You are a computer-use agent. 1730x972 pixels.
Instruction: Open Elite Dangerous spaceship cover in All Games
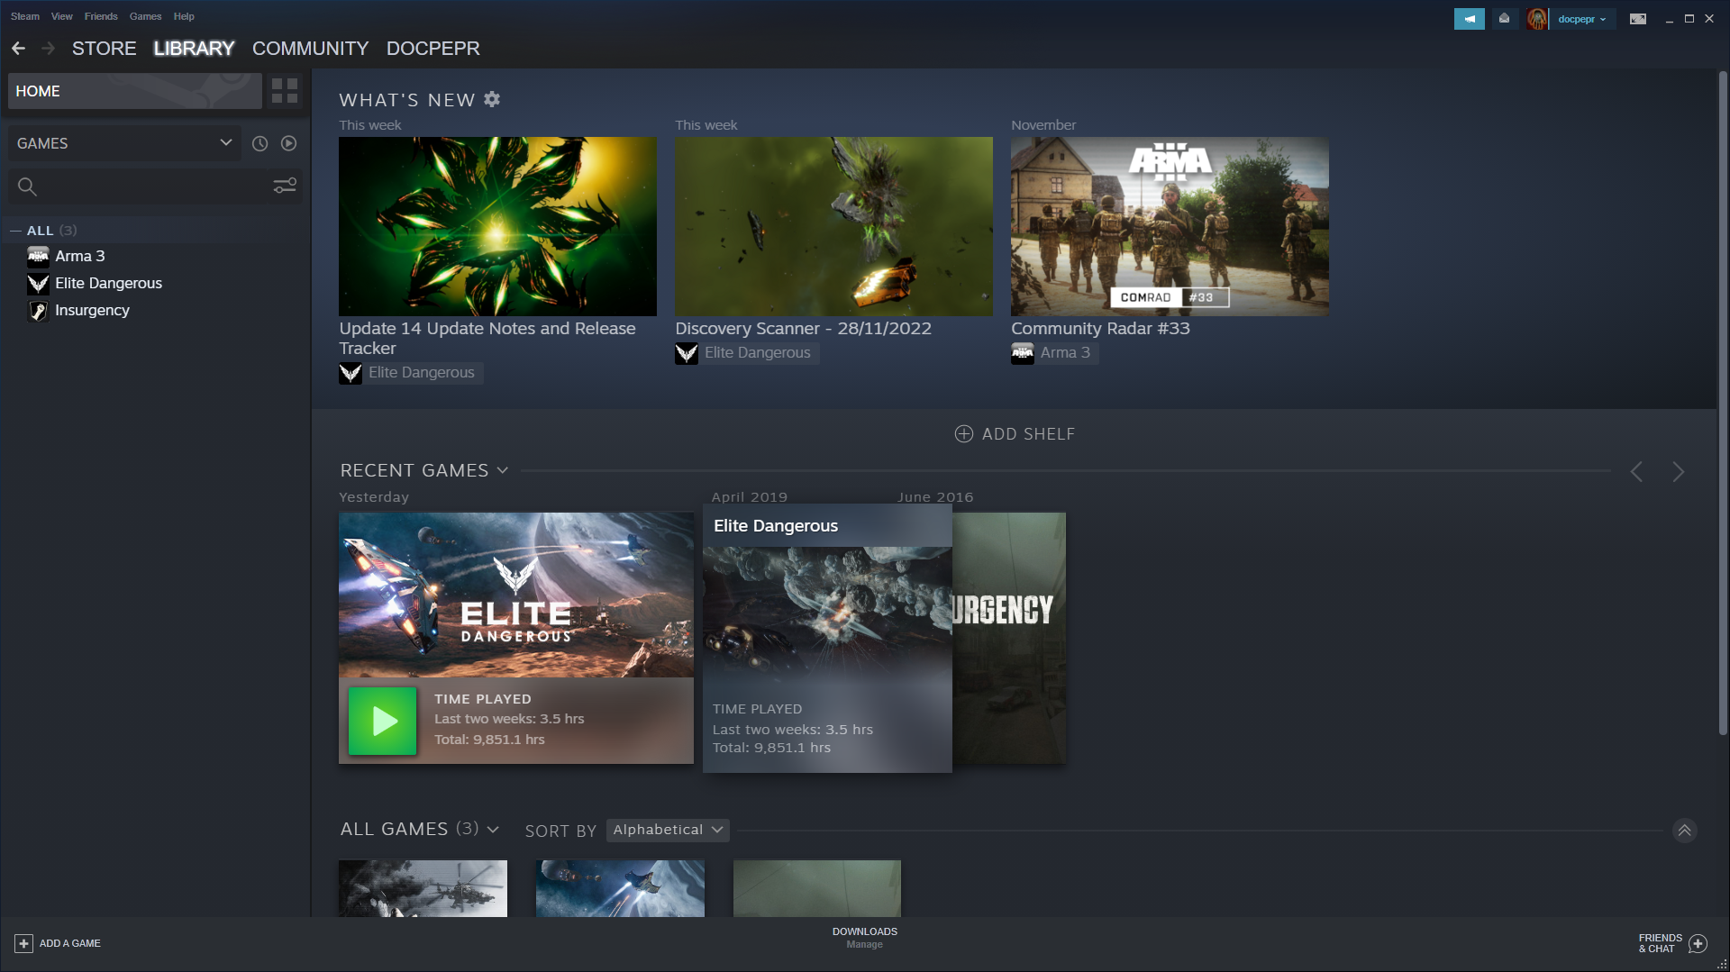click(x=620, y=888)
